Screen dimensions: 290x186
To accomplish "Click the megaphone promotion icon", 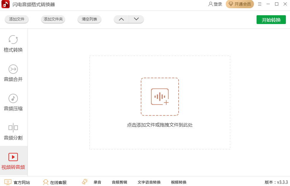I will 84,182.
